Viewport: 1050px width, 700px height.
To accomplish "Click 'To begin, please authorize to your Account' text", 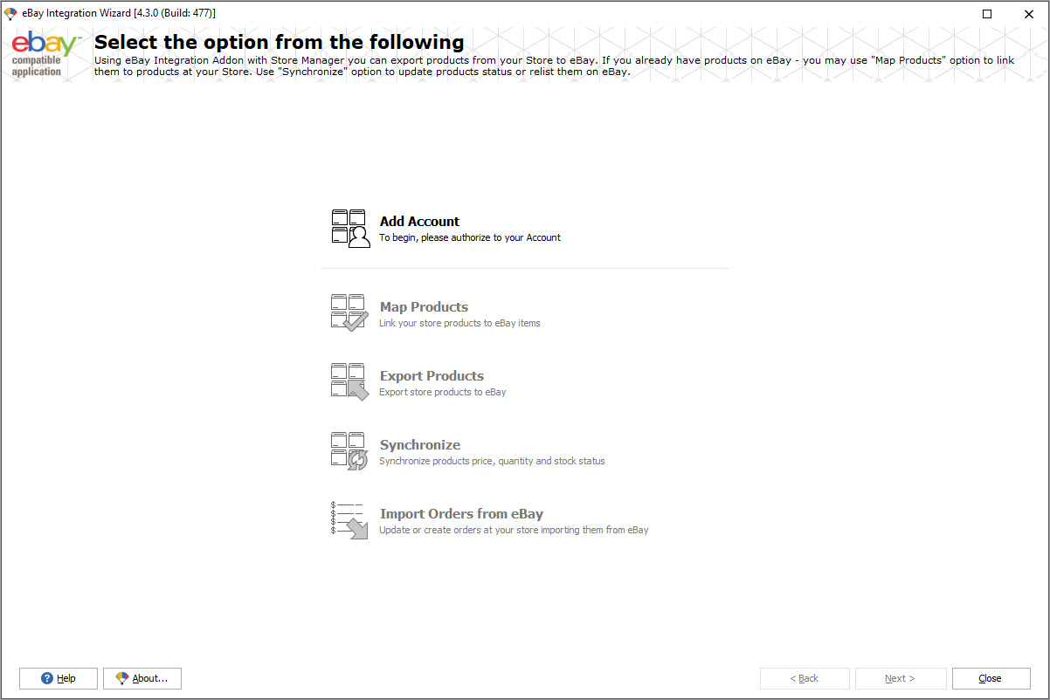I will [x=470, y=237].
